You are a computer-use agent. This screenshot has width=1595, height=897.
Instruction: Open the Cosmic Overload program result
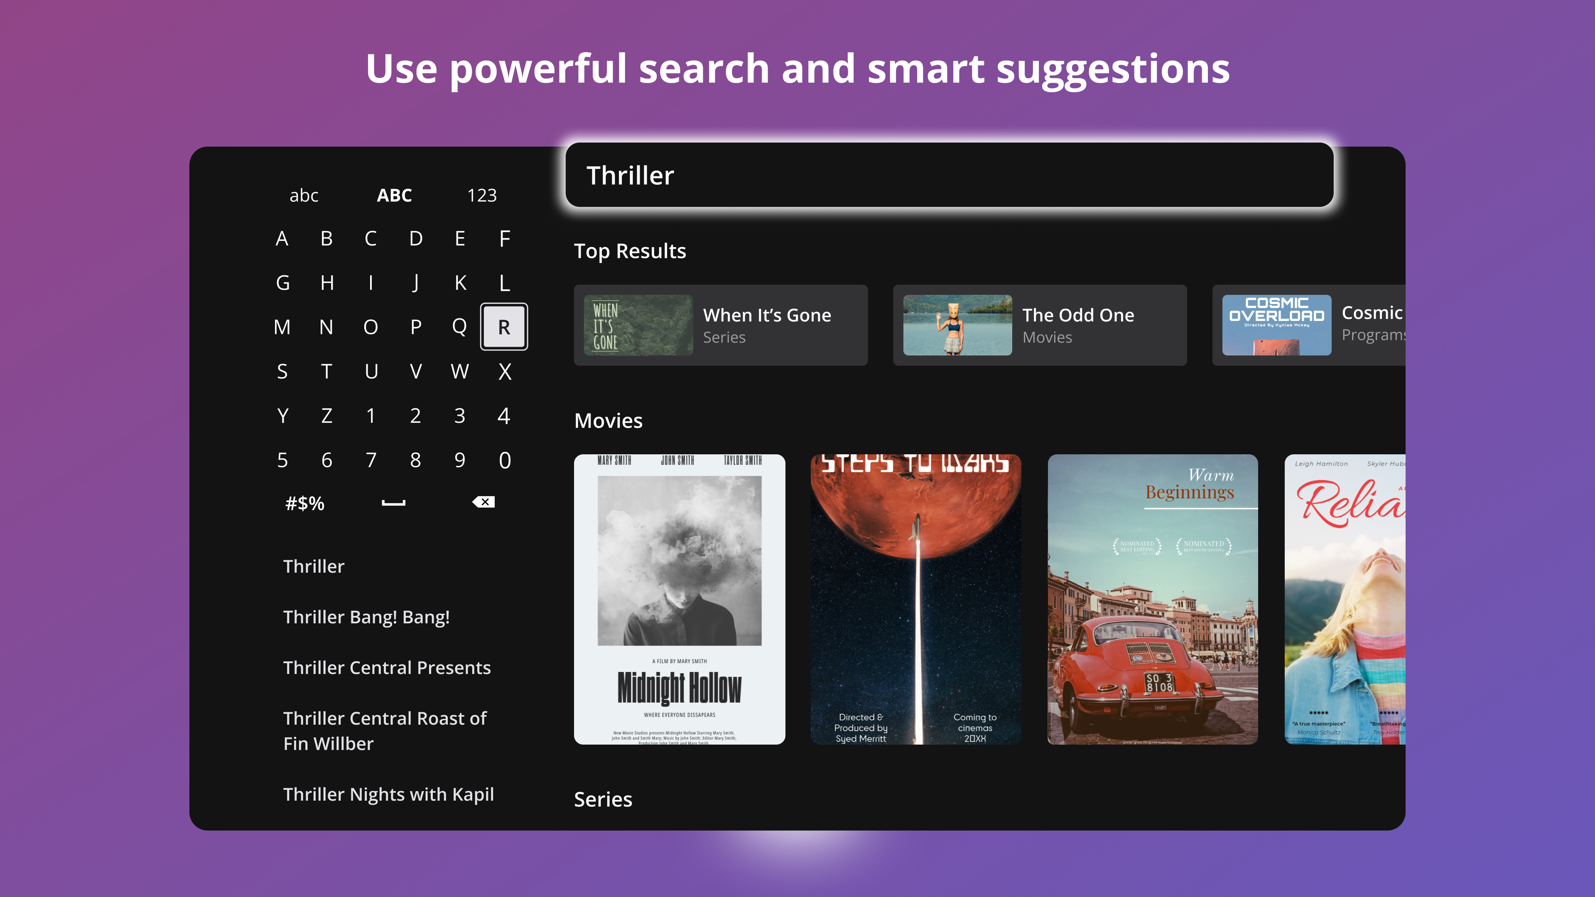1308,325
